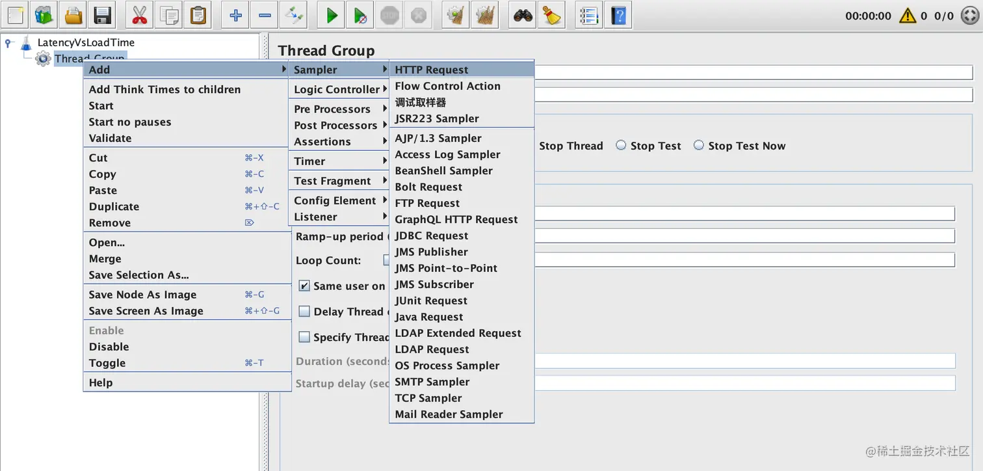
Task: Choose GraphQL HTTP Request entry
Action: click(x=462, y=219)
